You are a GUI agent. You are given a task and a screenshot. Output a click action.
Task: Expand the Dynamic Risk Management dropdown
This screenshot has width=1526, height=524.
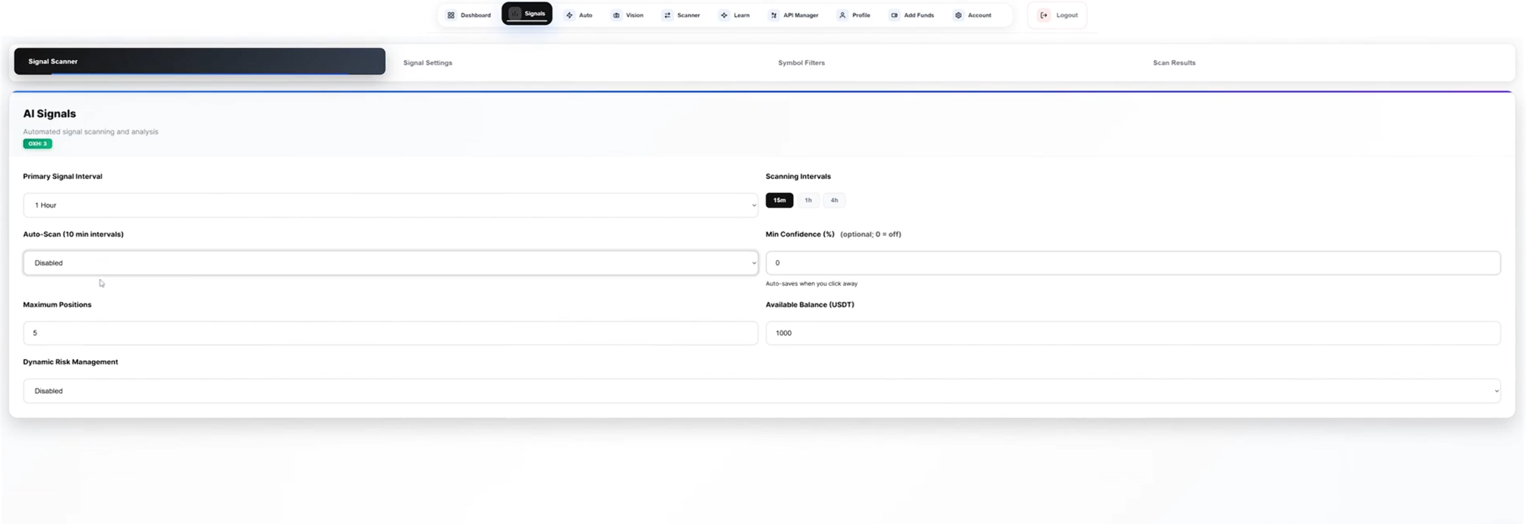click(x=761, y=391)
